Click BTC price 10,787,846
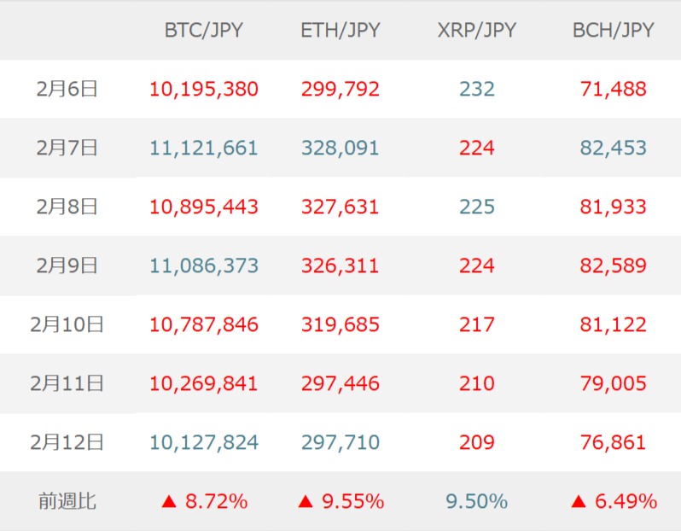Viewport: 681px width, 531px height. (203, 324)
